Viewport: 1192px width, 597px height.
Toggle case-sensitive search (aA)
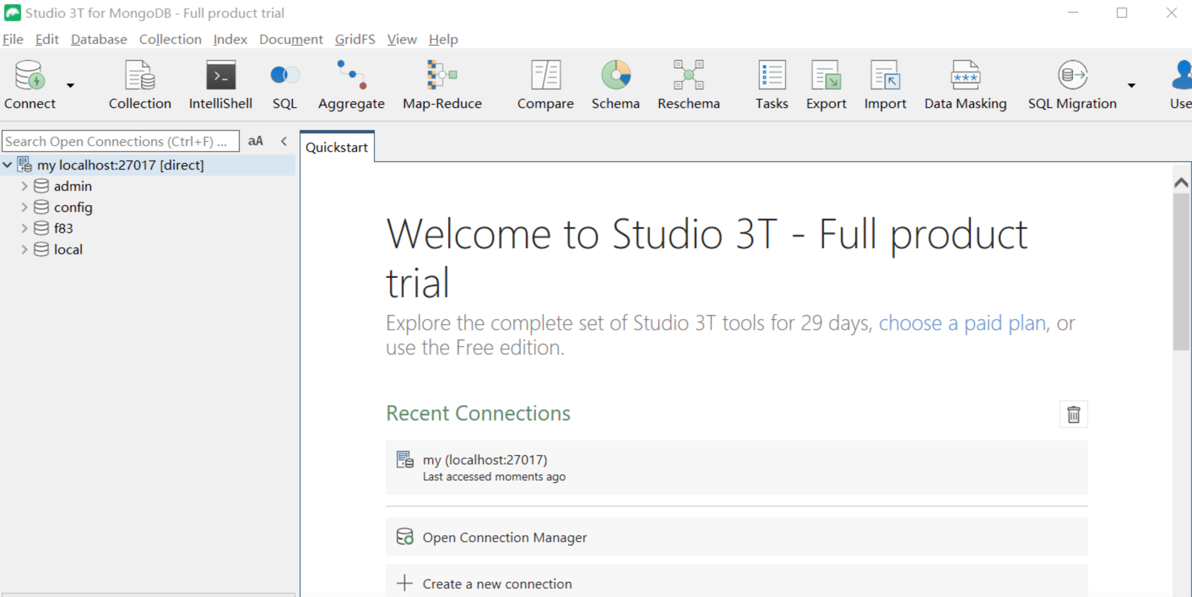coord(255,141)
